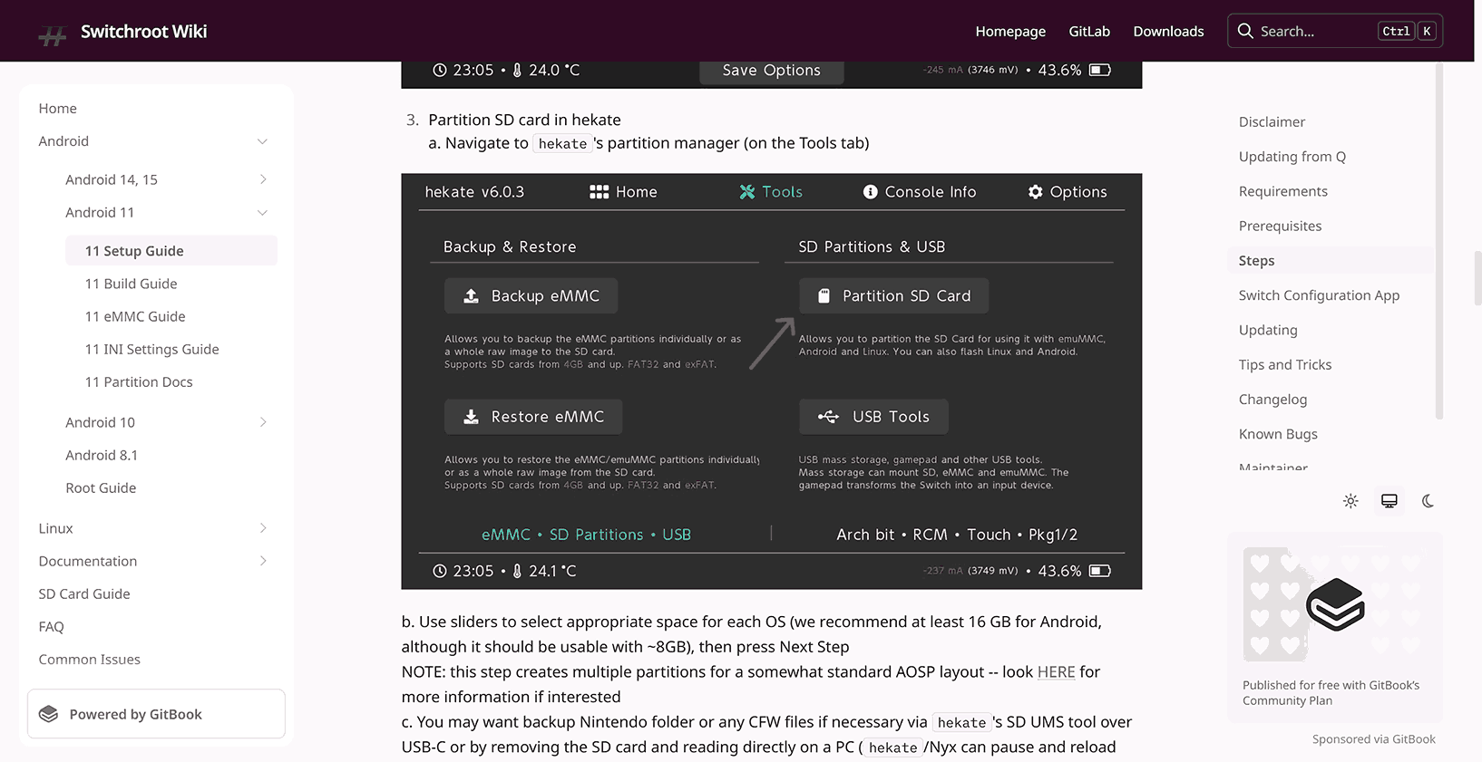The height and width of the screenshot is (762, 1482).
Task: Collapse the Android sidebar section
Action: coord(262,141)
